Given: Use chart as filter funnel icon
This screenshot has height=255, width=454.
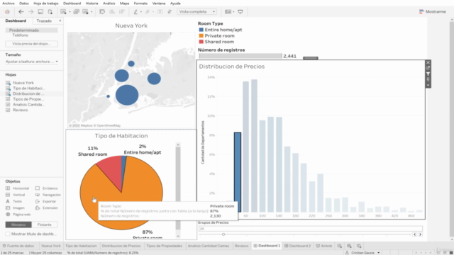Looking at the screenshot, I should coord(428,74).
